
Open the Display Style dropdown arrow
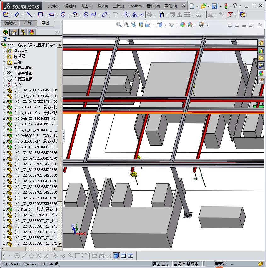(165, 25)
